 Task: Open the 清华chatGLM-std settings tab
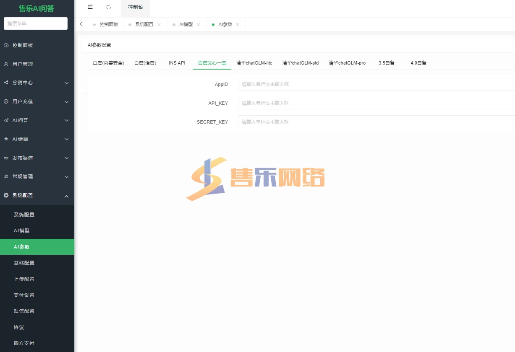pos(301,63)
